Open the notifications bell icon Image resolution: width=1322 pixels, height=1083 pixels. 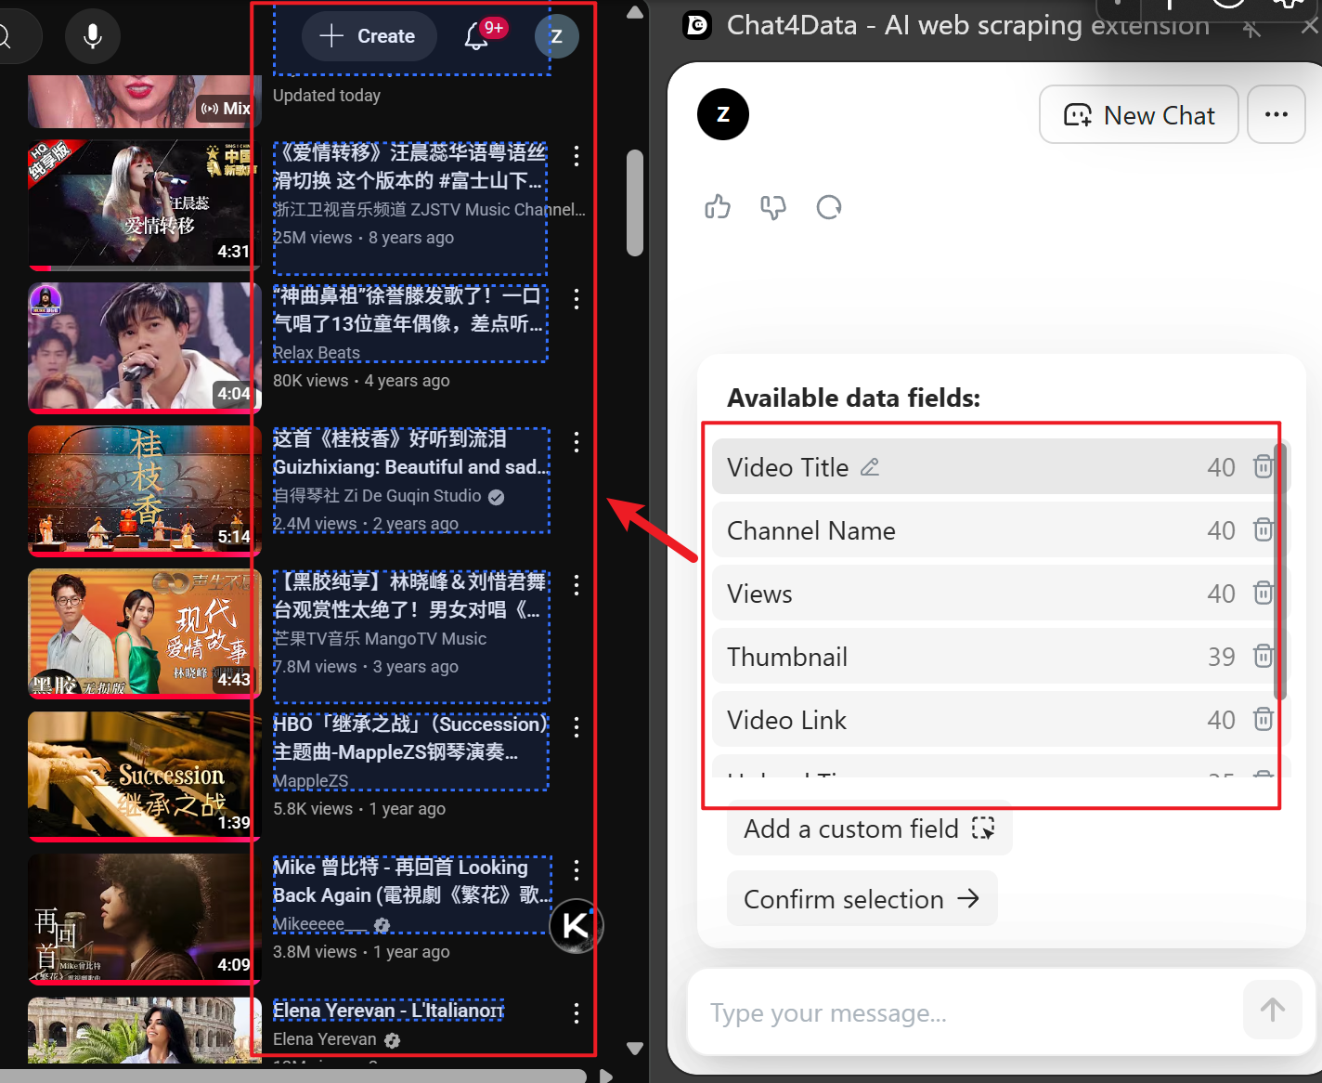476,36
